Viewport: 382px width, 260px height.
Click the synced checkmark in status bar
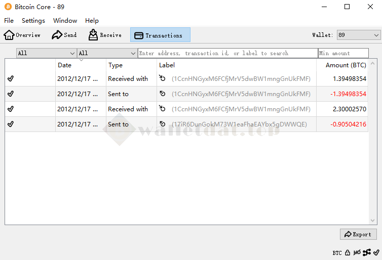(x=376, y=252)
